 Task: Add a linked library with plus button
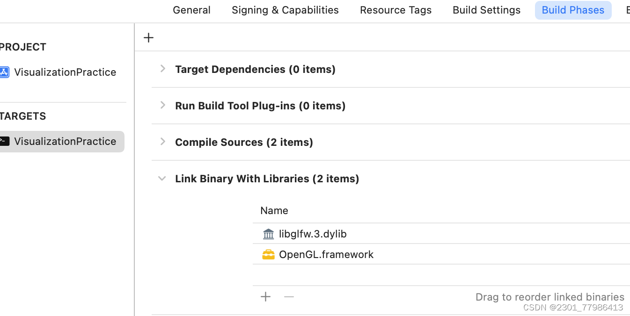[265, 296]
